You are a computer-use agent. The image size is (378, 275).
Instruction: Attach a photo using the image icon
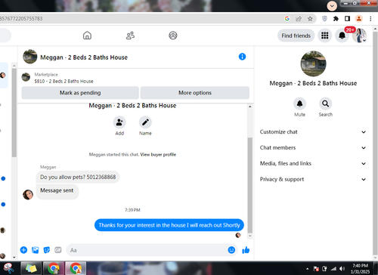[36, 250]
